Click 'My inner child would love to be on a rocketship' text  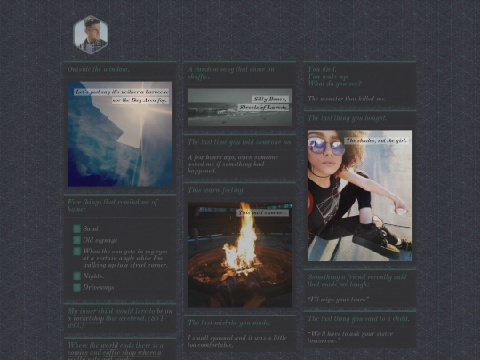click(120, 318)
